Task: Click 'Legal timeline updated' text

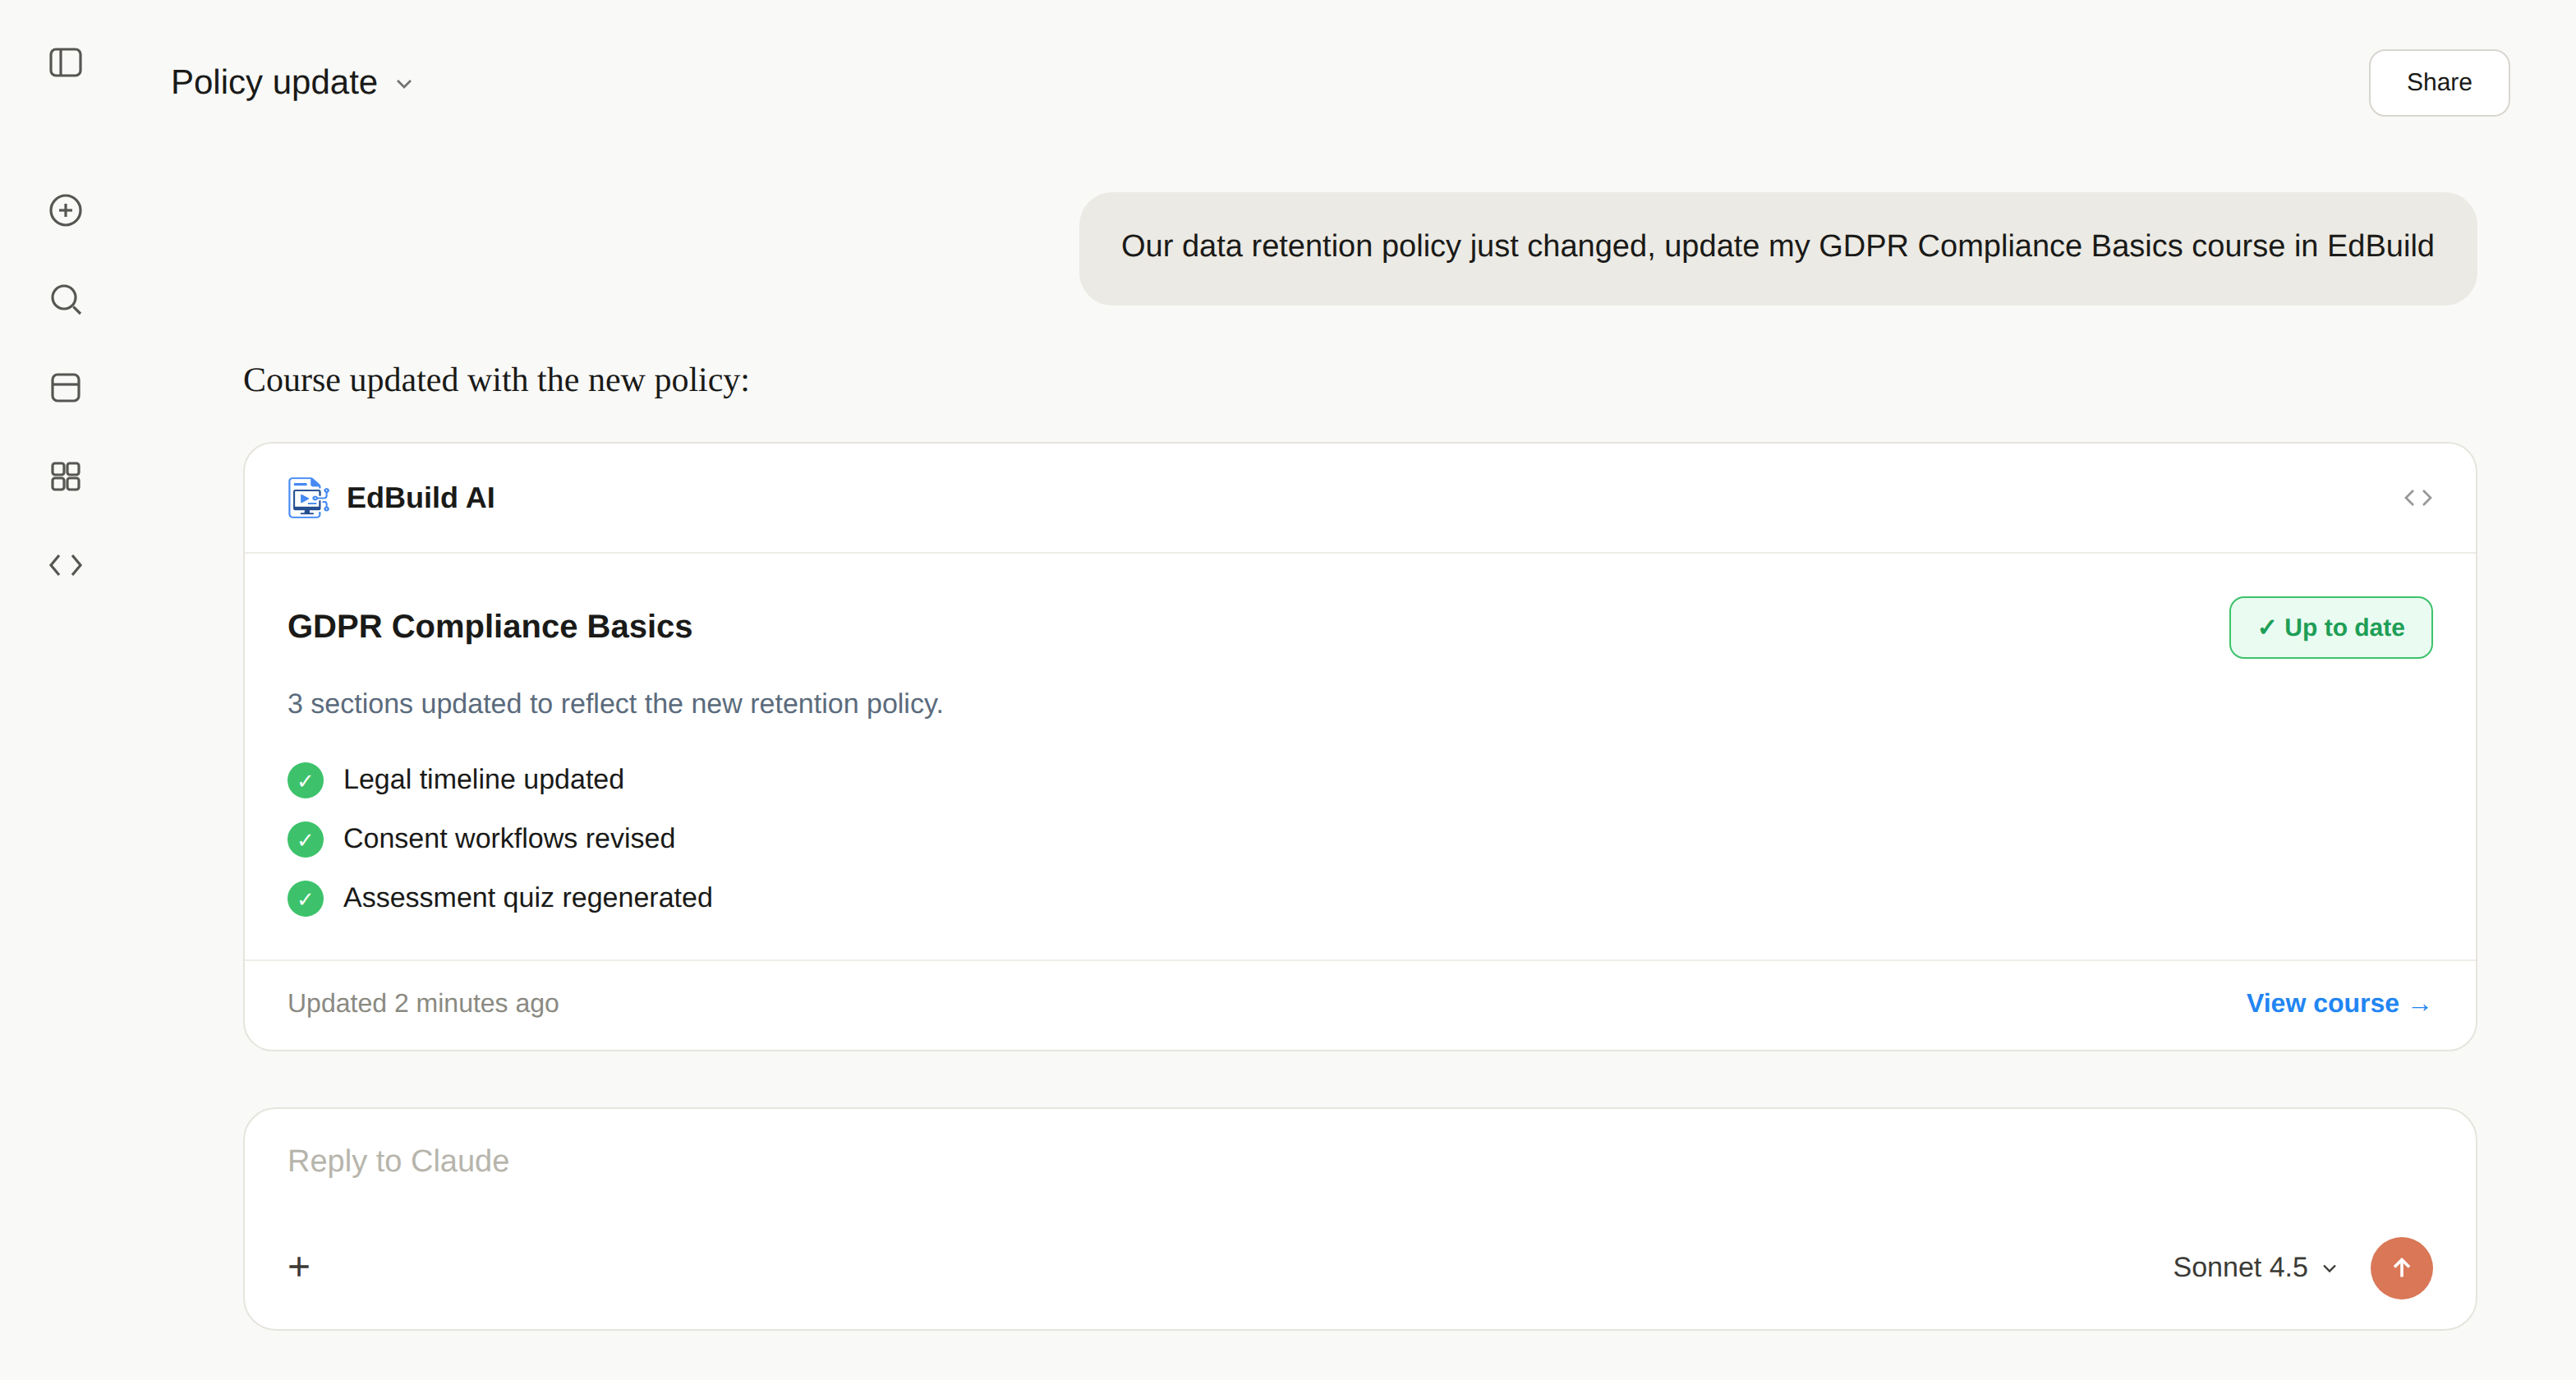Action: 483,779
